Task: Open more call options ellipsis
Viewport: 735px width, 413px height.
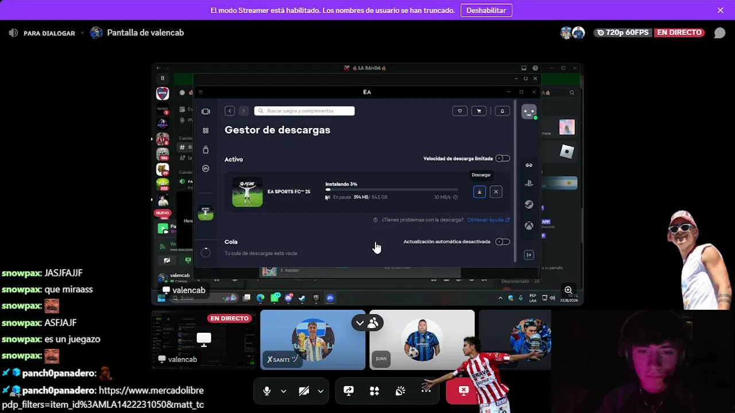Action: [x=426, y=391]
